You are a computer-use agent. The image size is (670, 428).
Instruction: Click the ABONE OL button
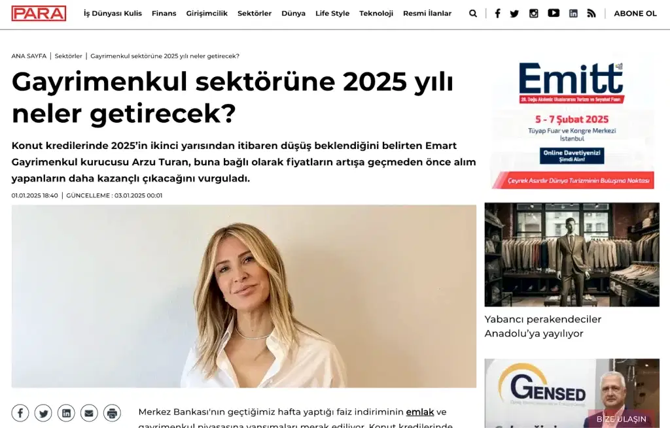[635, 13]
